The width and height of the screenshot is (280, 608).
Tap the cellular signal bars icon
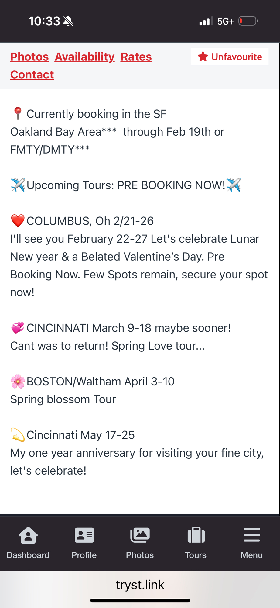coord(206,21)
